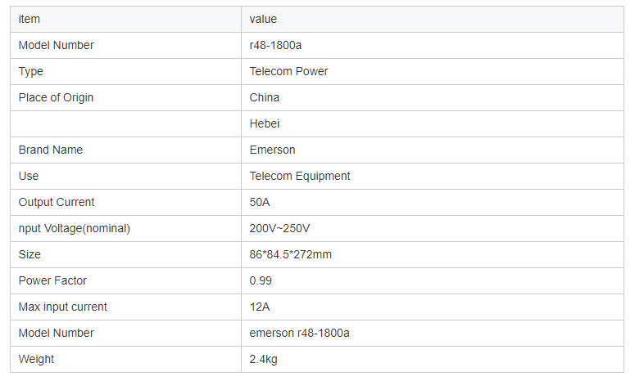The height and width of the screenshot is (381, 635).
Task: Click the 'item' column header cell
Action: (x=125, y=20)
